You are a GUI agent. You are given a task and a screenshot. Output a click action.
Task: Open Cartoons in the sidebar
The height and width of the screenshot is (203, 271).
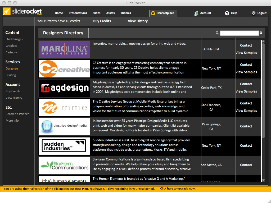[x=12, y=52]
